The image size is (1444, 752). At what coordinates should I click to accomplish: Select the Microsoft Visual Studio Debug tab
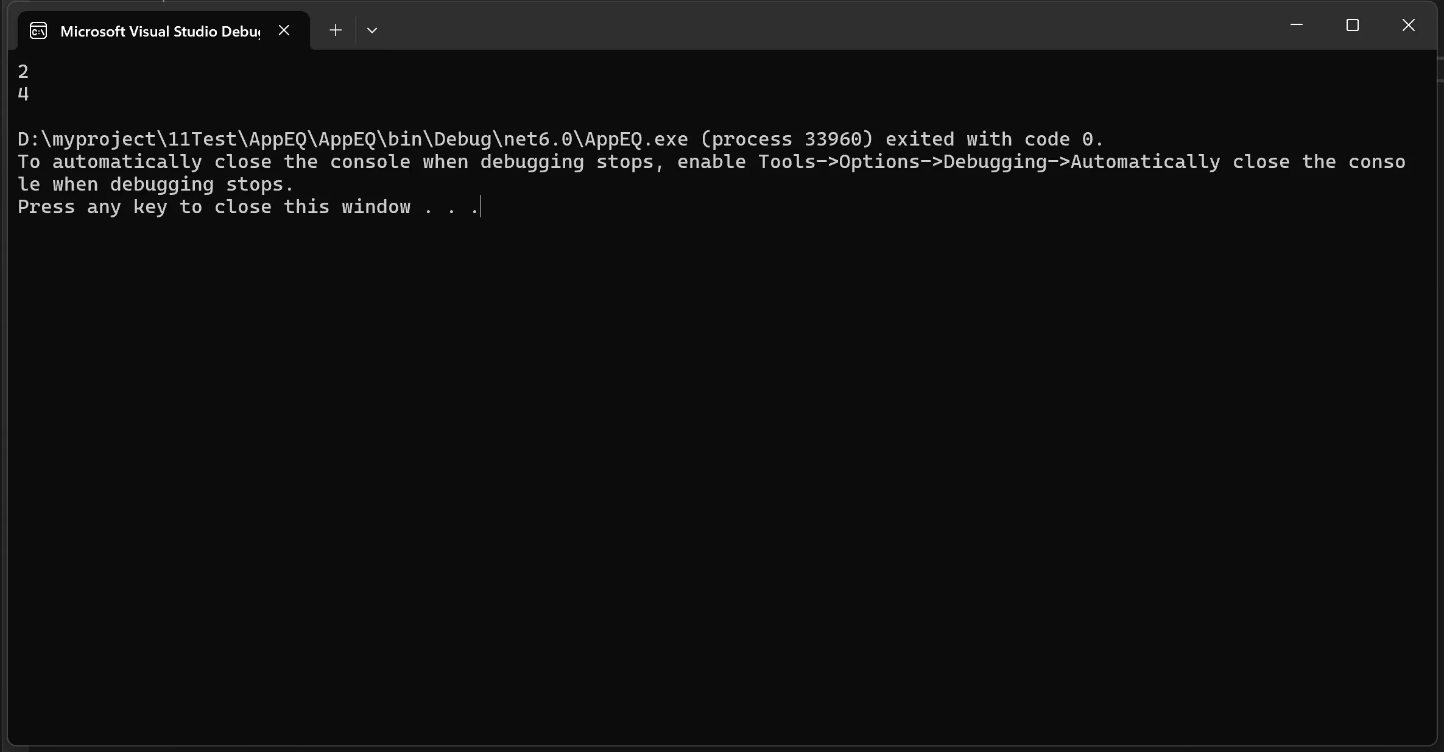point(160,32)
